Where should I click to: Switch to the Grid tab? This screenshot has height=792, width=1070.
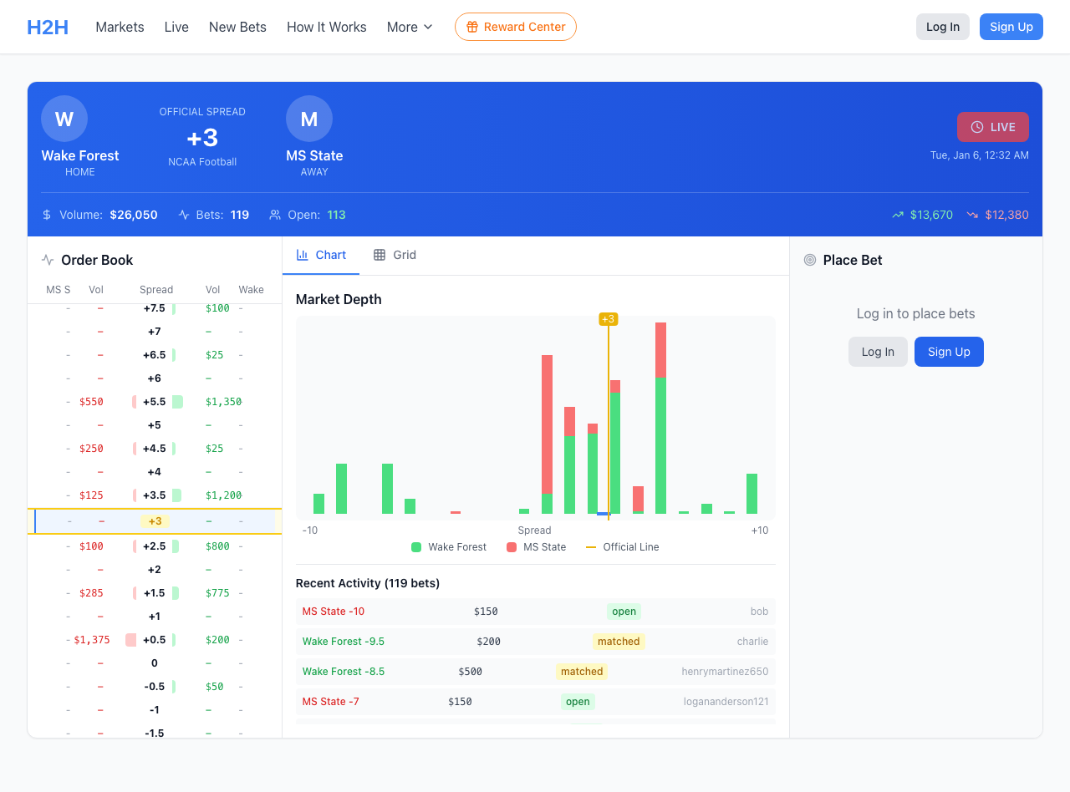[x=395, y=255]
